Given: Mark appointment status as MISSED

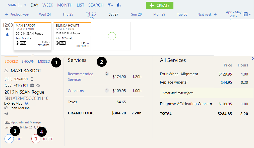Looking at the screenshot, I should point(44,61).
